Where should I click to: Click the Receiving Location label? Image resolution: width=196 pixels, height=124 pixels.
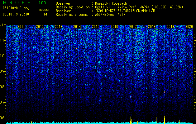(73, 7)
